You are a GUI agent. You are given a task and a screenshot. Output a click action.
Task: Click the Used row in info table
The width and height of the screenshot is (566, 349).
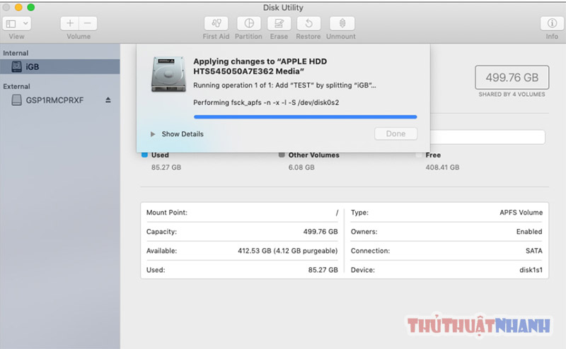[x=242, y=270]
